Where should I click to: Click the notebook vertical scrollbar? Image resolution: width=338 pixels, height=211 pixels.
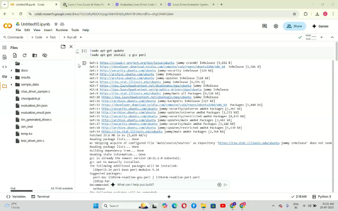click(337, 52)
